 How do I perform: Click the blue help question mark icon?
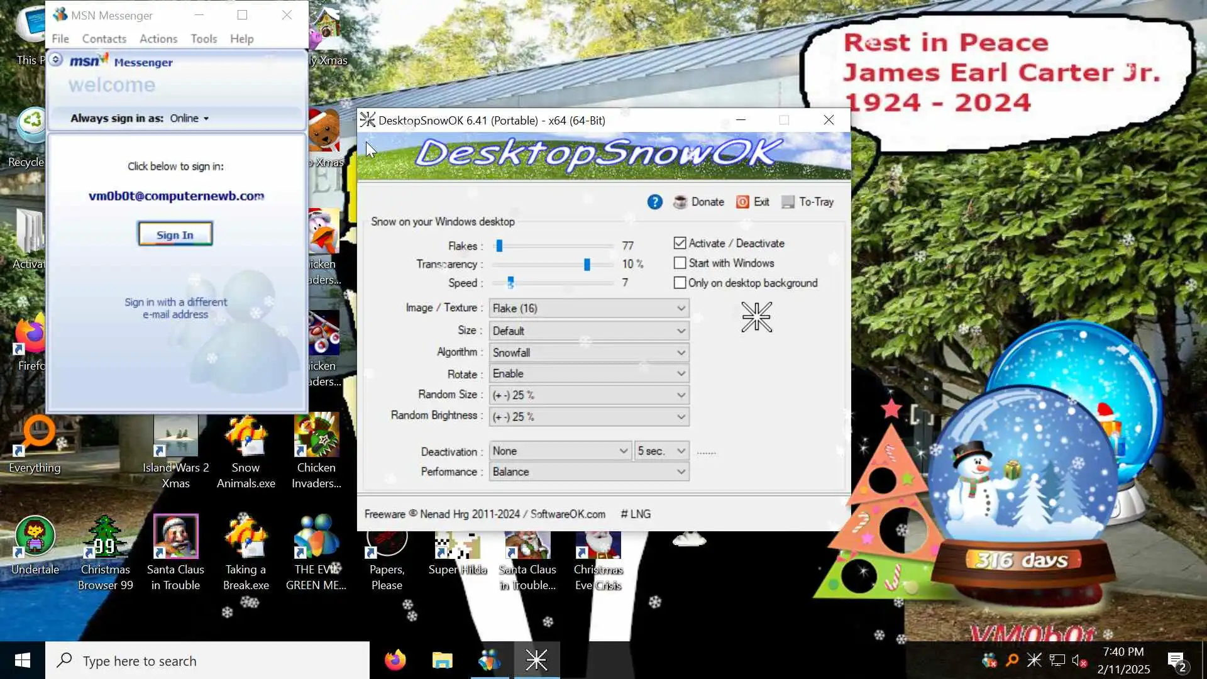(x=654, y=202)
